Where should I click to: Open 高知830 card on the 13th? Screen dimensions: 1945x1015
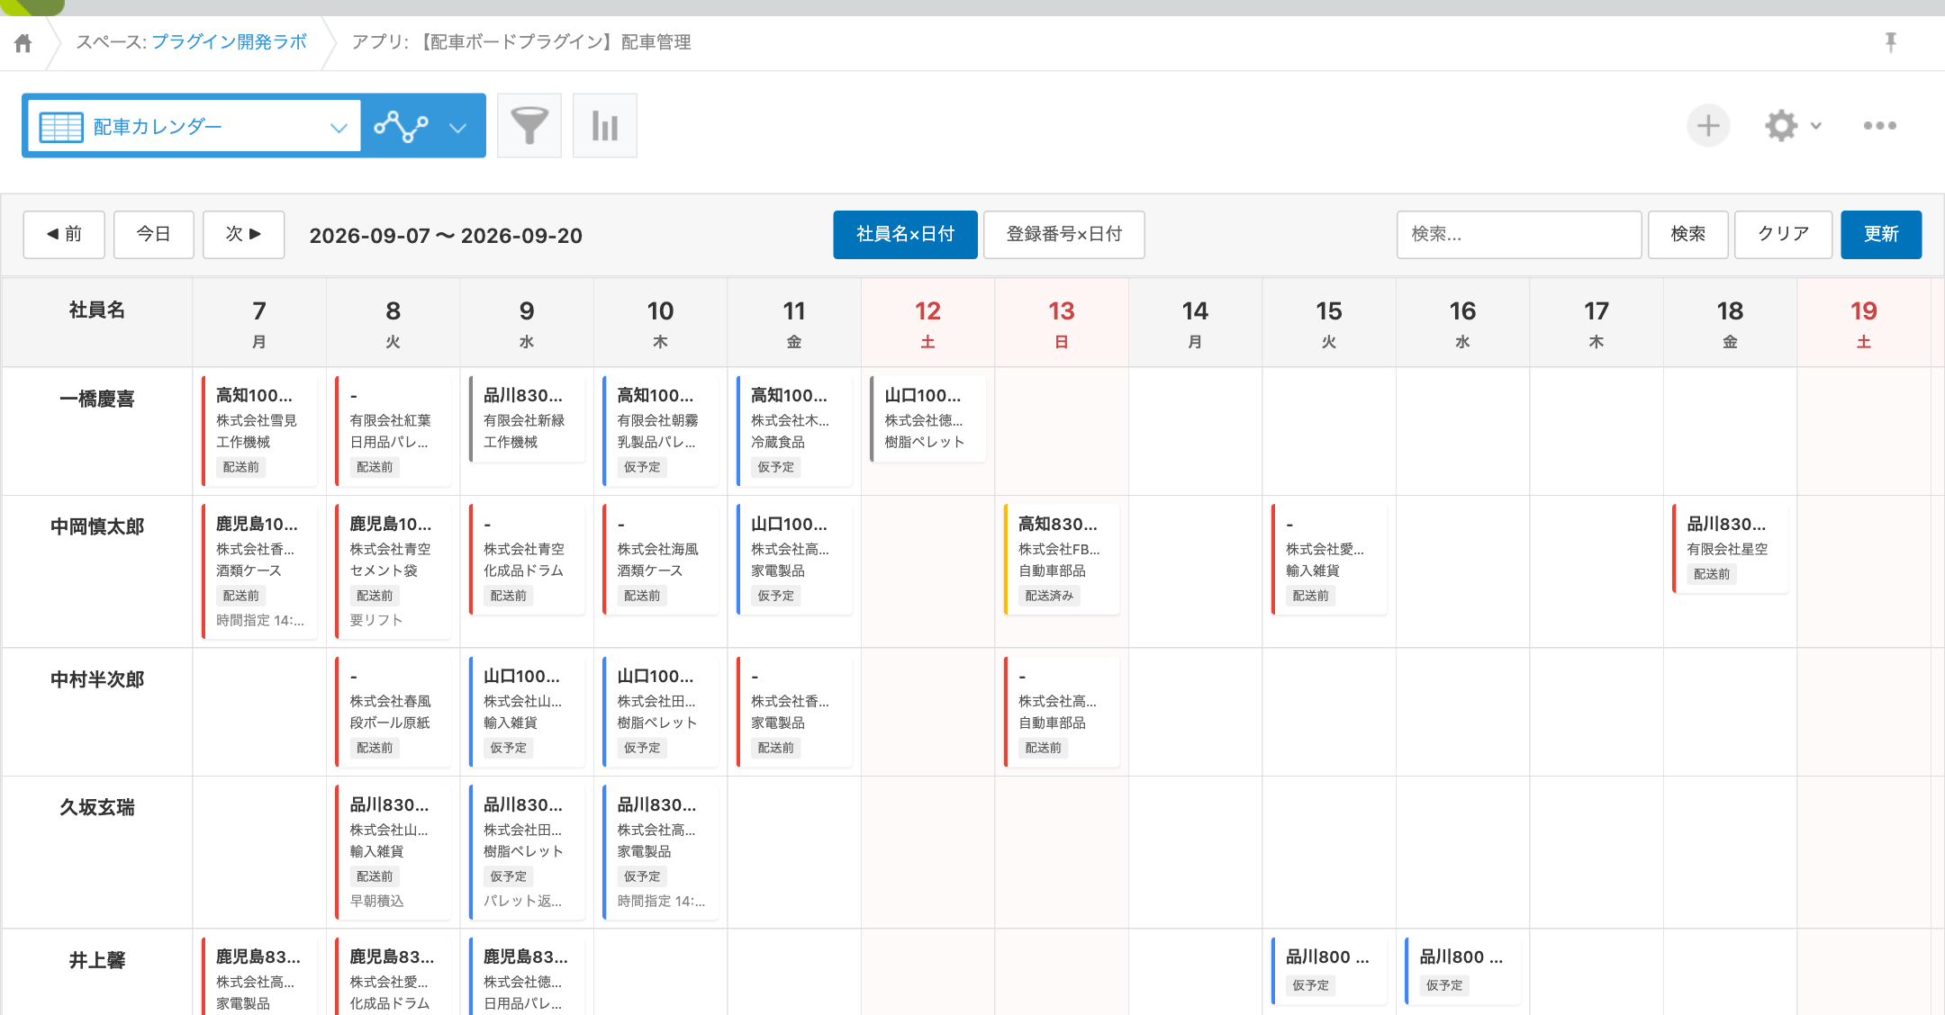(x=1062, y=560)
